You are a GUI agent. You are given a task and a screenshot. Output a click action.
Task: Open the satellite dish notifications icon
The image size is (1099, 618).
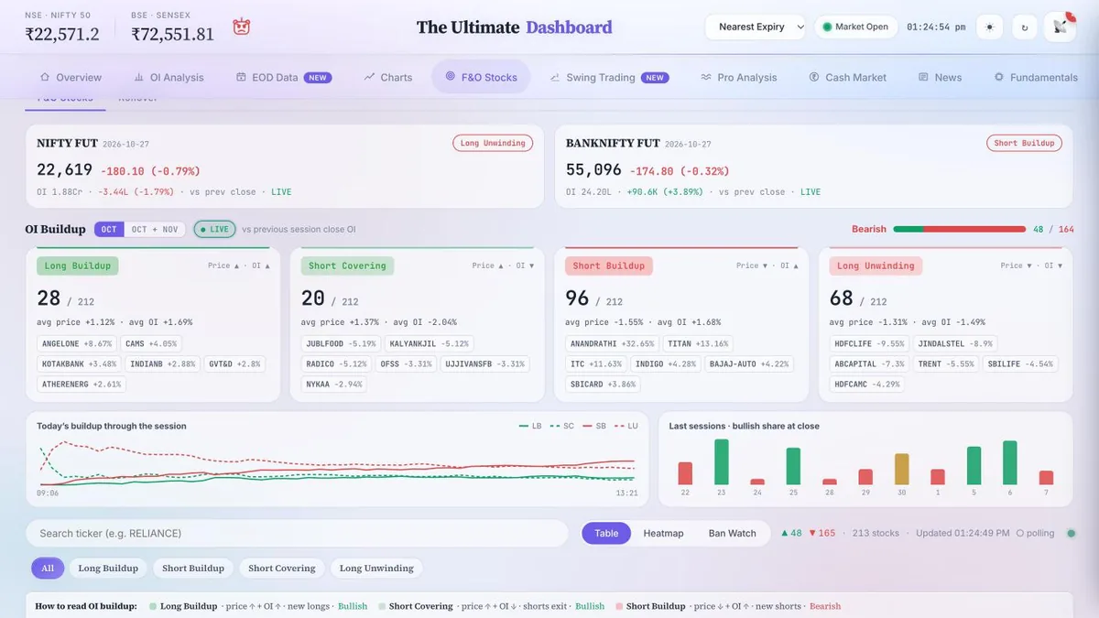tap(1061, 27)
